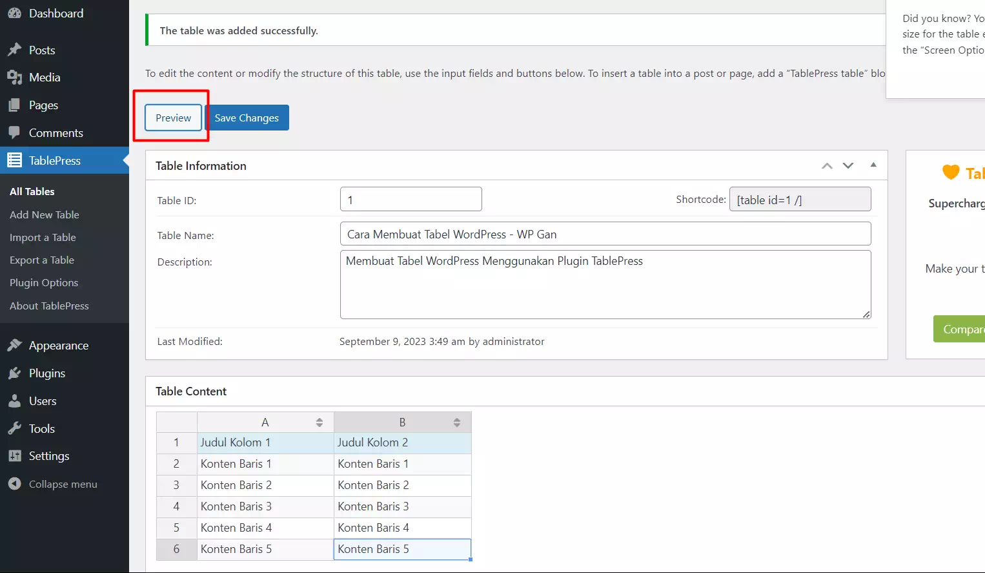Click the Appearance paintbrush icon

[14, 346]
